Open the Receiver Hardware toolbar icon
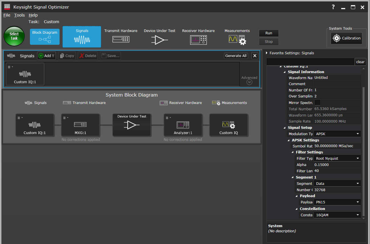The image size is (370, 244). coord(198,37)
